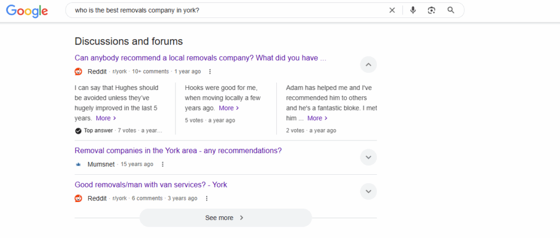Image resolution: width=560 pixels, height=238 pixels.
Task: Click inside the search query field
Action: (229, 10)
